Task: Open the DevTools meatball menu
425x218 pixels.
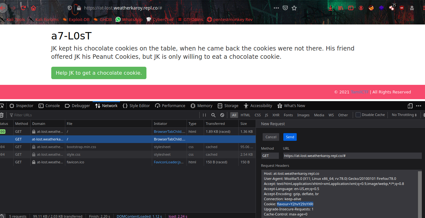Action: 418,105
